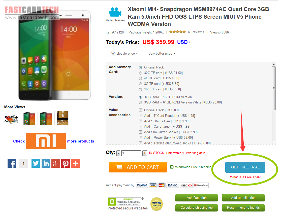Open the What is a Free Trial link
This screenshot has width=283, height=215.
pyautogui.click(x=245, y=177)
